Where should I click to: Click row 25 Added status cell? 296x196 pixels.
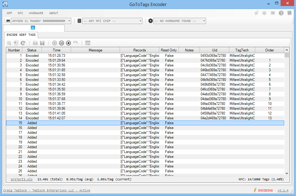pyautogui.click(x=32, y=171)
